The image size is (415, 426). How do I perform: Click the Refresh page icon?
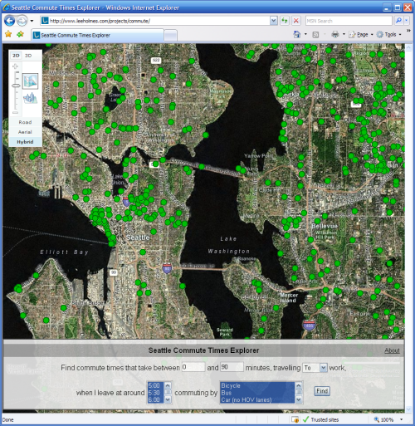(x=285, y=21)
